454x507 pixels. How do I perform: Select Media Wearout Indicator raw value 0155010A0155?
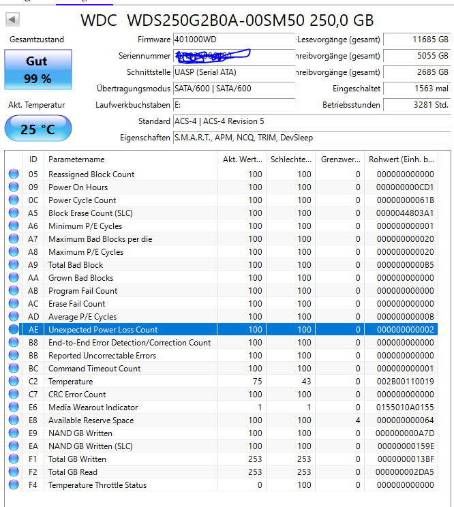[x=405, y=407]
